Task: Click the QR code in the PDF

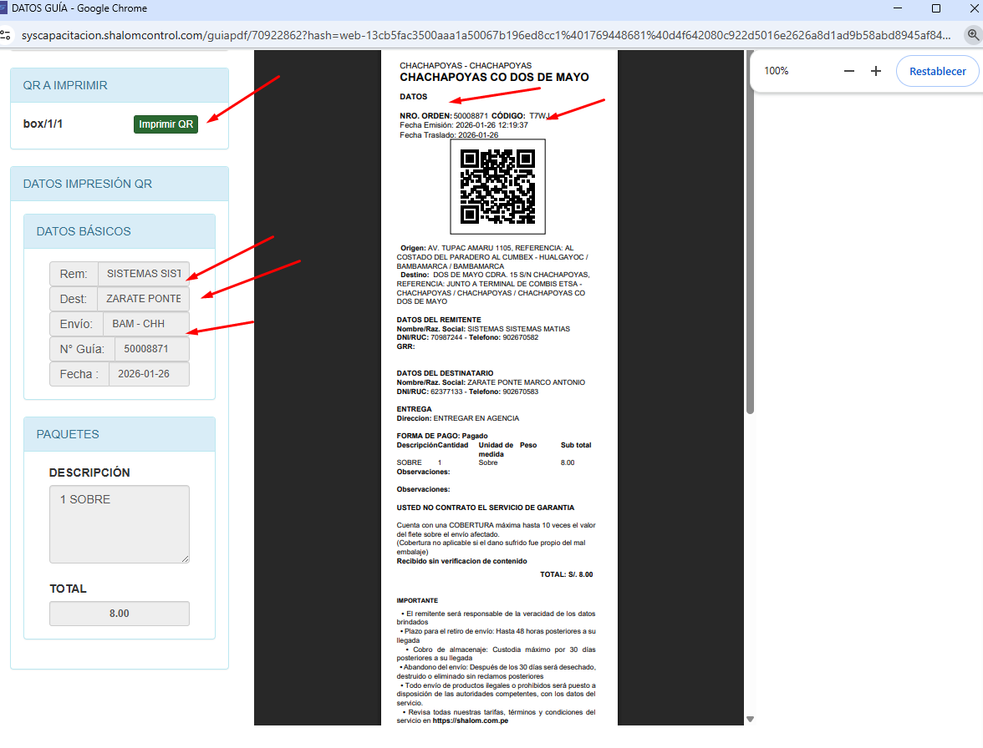Action: pyautogui.click(x=497, y=186)
